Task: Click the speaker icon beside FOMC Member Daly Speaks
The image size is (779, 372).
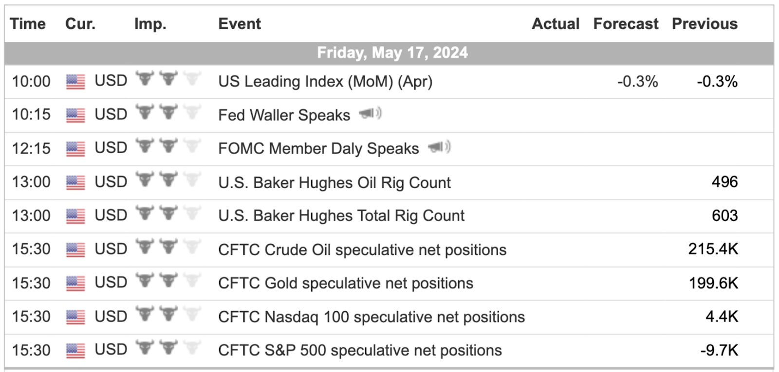Action: [x=440, y=147]
